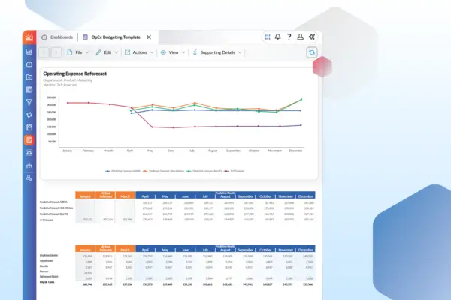Viewport: 451px width, 300px height.
Task: Click the orange app logo in the sidebar
Action: click(x=29, y=37)
